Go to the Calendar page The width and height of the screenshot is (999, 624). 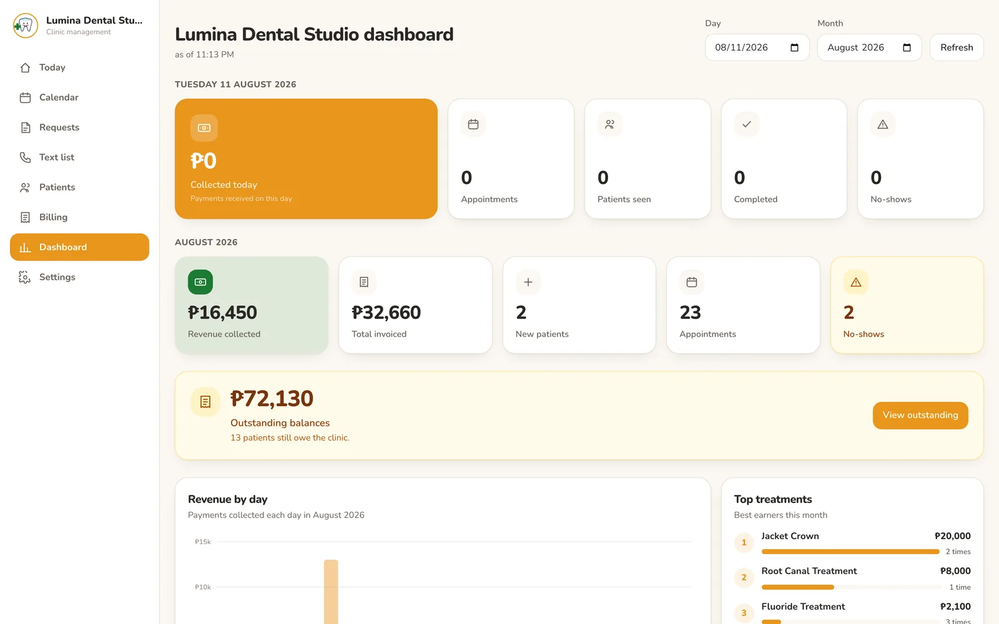(x=79, y=97)
